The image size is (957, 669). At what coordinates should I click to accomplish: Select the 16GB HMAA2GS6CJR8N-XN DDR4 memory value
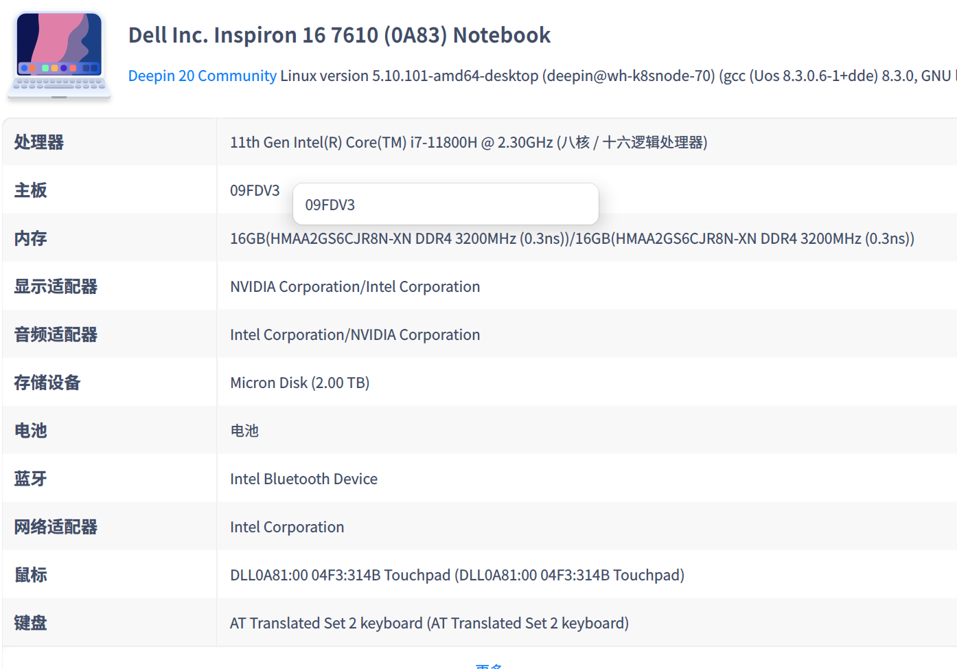click(572, 238)
